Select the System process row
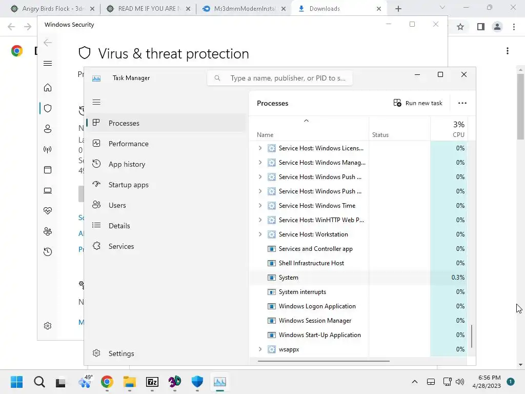The height and width of the screenshot is (394, 525). 358,278
